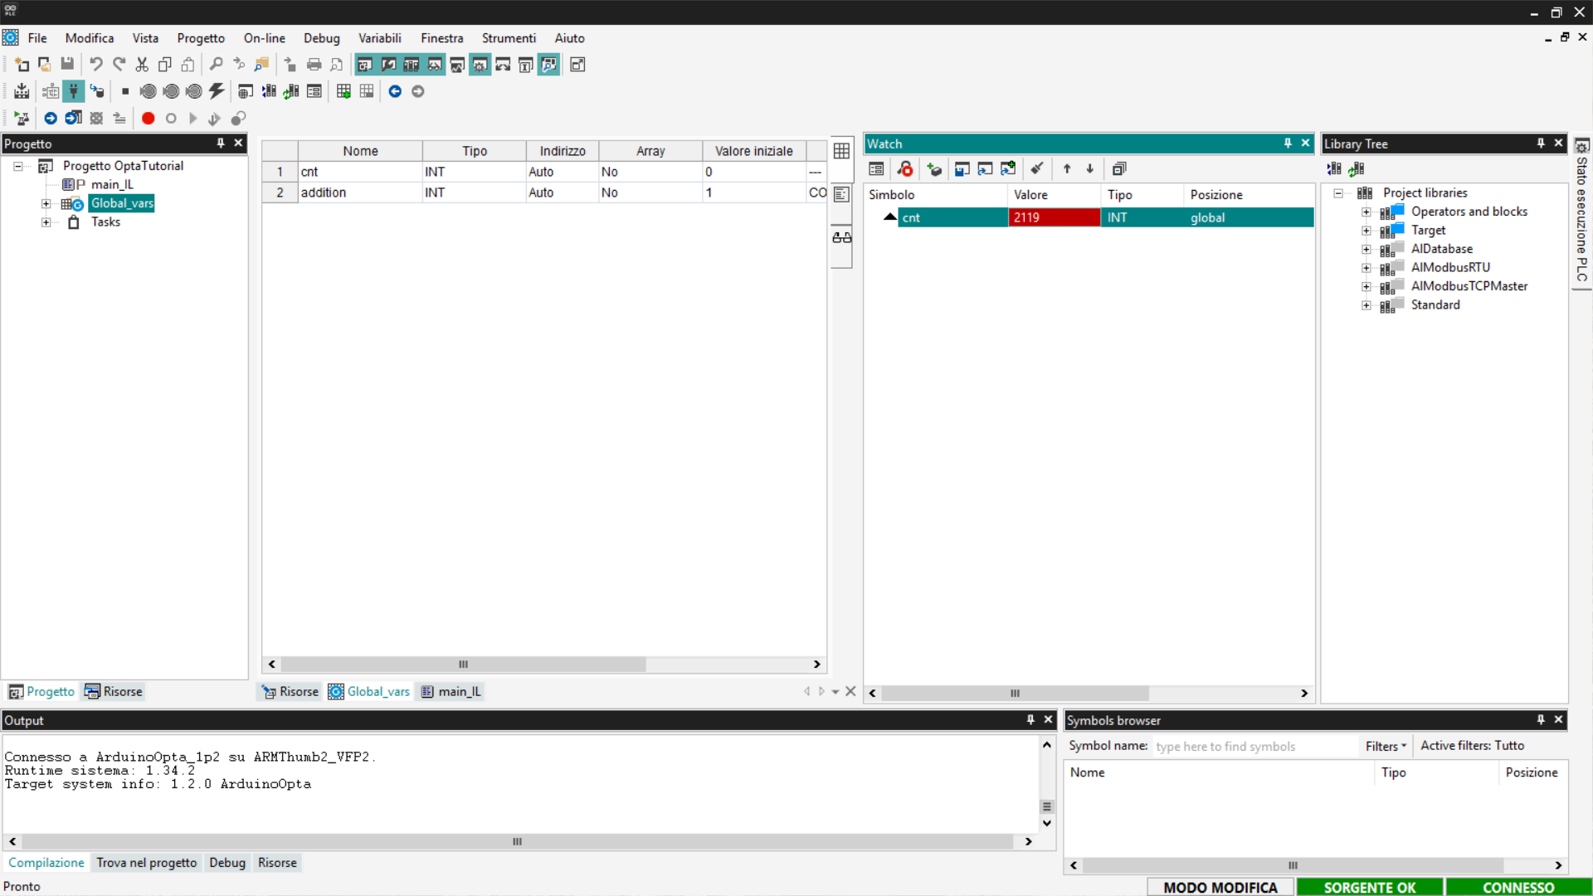Screen dimensions: 1593x896
Task: Click the printer Print icon
Action: pyautogui.click(x=314, y=65)
